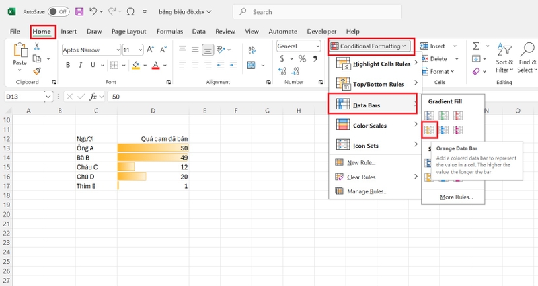Open Highlight Cells Rules submenu
Screen dimensions: 538x286
(375, 64)
